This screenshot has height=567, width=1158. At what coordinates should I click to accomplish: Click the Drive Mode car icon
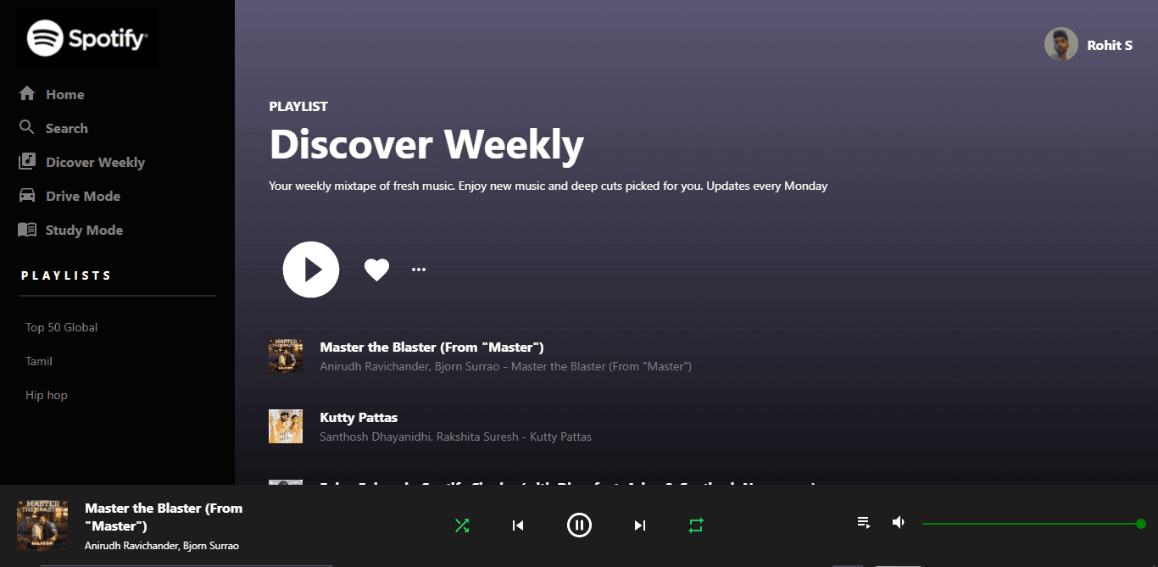[x=27, y=196]
